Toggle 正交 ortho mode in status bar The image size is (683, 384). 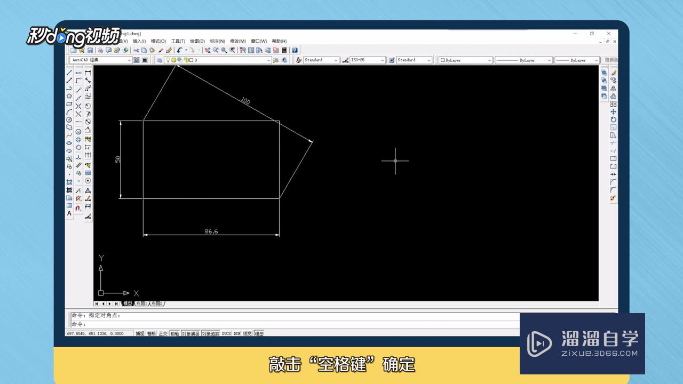(x=163, y=333)
